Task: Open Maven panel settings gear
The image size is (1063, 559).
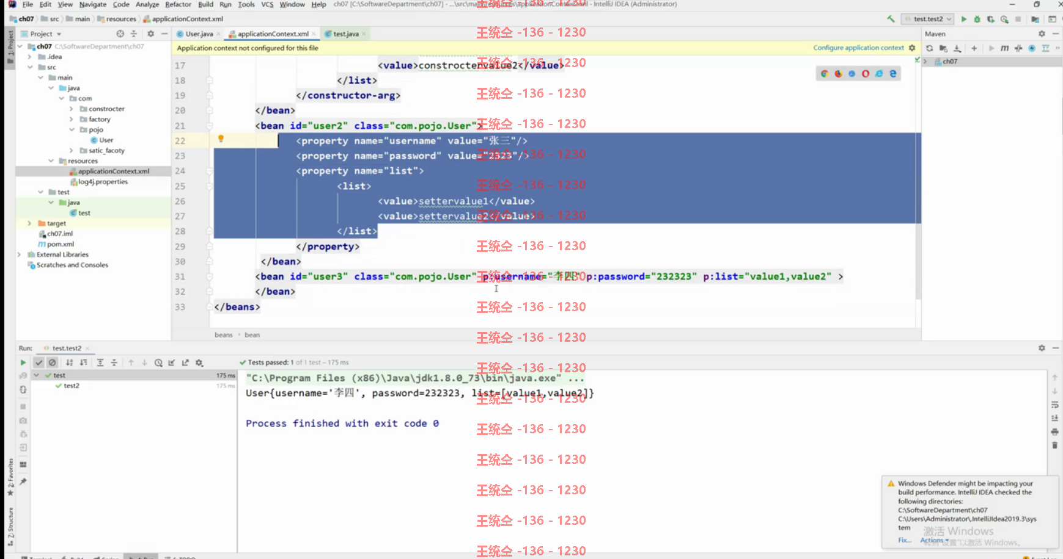Action: coord(1042,34)
